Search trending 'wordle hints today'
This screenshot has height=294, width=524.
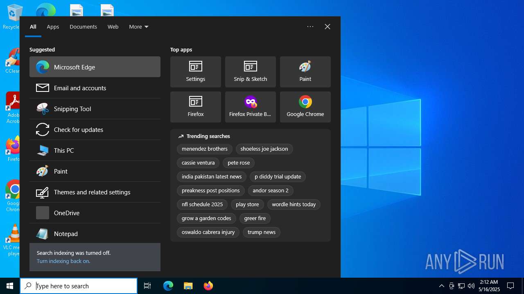[294, 205]
